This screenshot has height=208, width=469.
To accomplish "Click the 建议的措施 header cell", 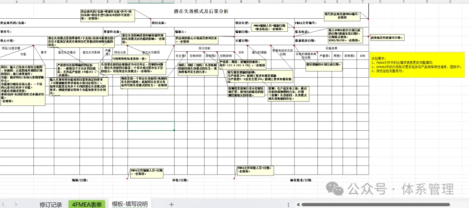I will [259, 52].
